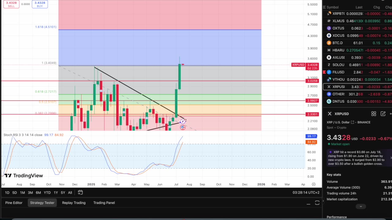Click the Market capitalization stat row
The width and height of the screenshot is (392, 220).
coord(359,199)
